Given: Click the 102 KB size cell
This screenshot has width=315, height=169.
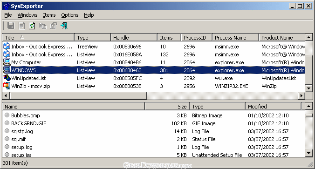Looking at the screenshot, I should point(179,123).
